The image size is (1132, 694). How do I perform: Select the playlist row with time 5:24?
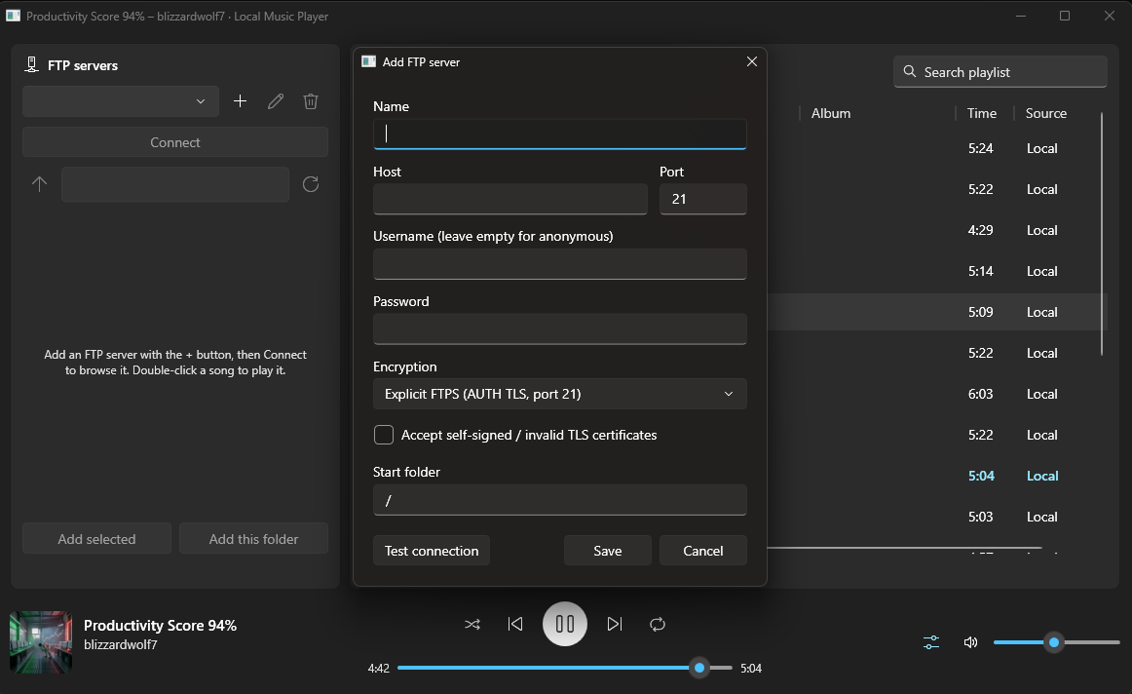pos(935,148)
